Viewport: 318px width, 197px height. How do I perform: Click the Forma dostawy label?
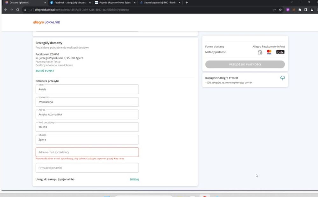[215, 46]
